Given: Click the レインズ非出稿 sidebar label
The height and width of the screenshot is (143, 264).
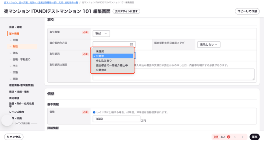Looking at the screenshot, I should (22, 123).
